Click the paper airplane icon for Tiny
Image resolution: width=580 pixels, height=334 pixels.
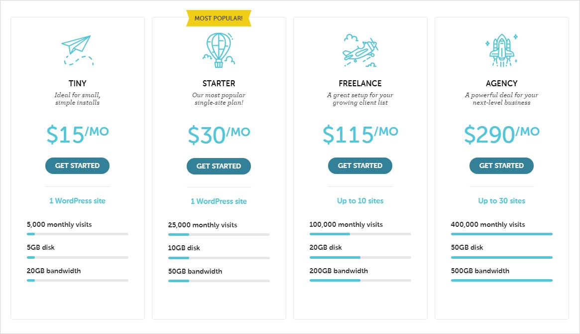(x=77, y=50)
